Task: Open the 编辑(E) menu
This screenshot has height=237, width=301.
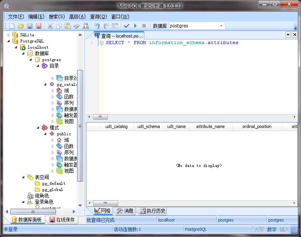Action: [36, 17]
